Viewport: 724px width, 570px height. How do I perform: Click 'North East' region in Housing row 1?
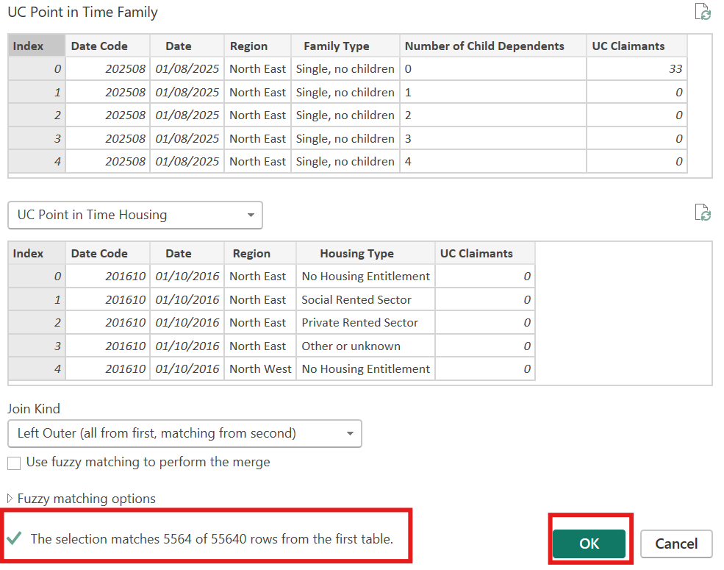260,299
